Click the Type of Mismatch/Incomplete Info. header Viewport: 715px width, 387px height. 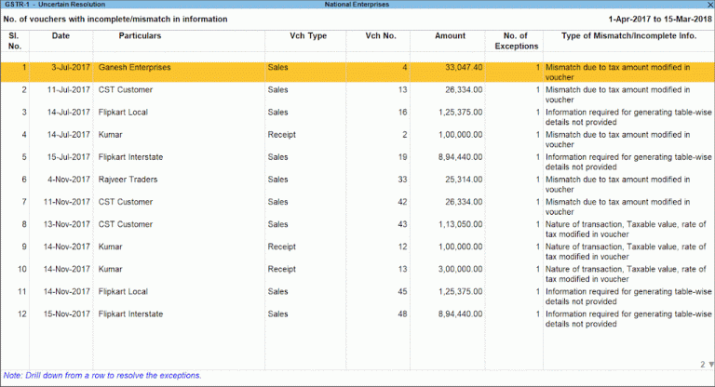coord(628,35)
